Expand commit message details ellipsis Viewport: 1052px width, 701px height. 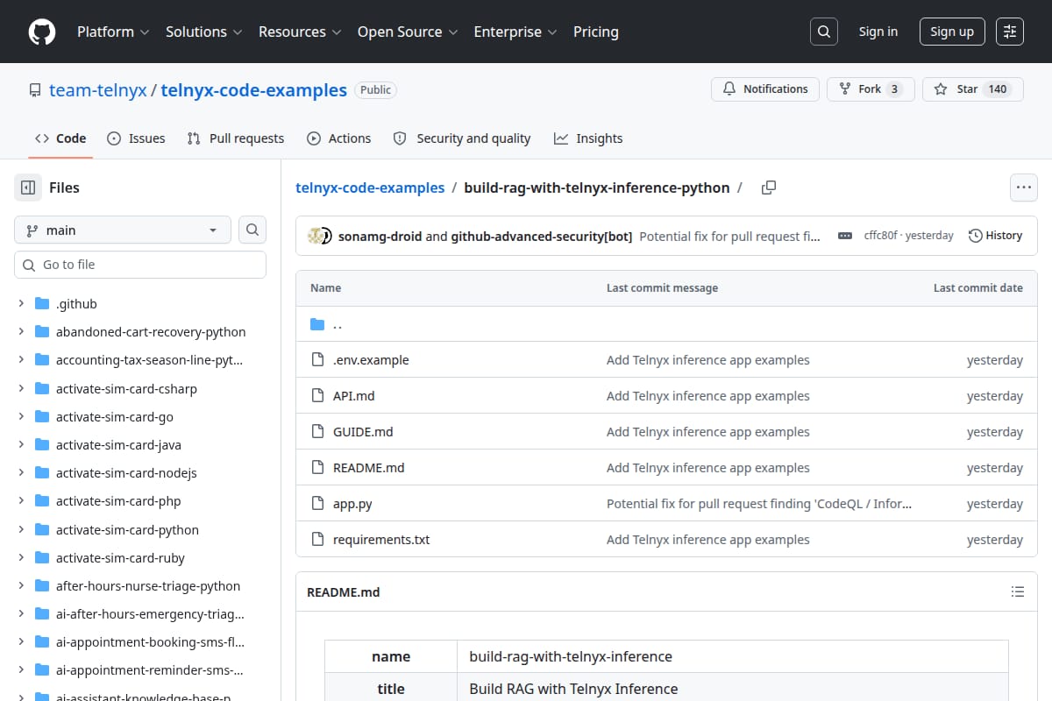pos(845,236)
